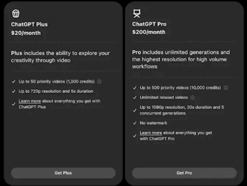This screenshot has width=247, height=186.
Task: Click the popcorn bucket icon above ChatGPT Plus
Action: point(16,13)
